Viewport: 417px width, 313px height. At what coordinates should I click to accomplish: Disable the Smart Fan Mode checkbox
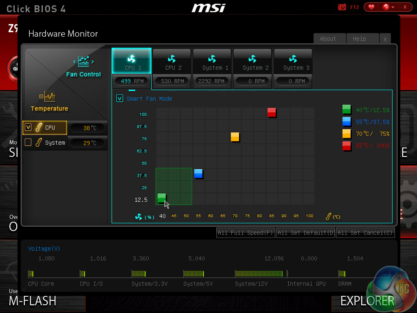click(x=120, y=99)
